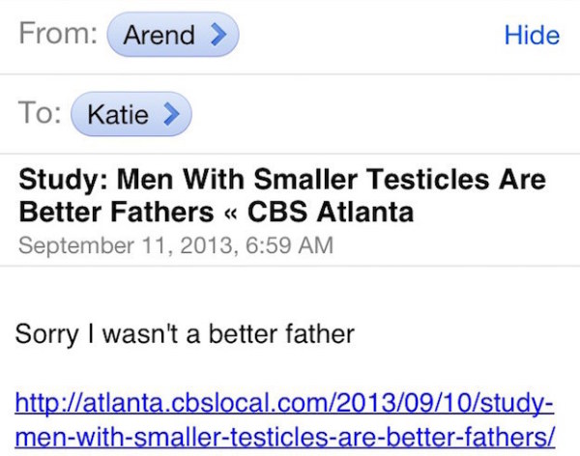This screenshot has width=580, height=456.
Task: Select the email subject line
Action: 282,195
